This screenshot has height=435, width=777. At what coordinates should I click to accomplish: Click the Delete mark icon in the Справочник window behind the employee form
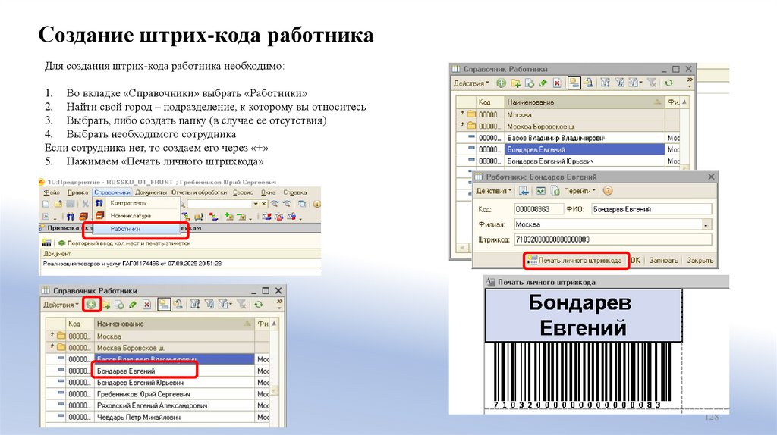[x=557, y=83]
